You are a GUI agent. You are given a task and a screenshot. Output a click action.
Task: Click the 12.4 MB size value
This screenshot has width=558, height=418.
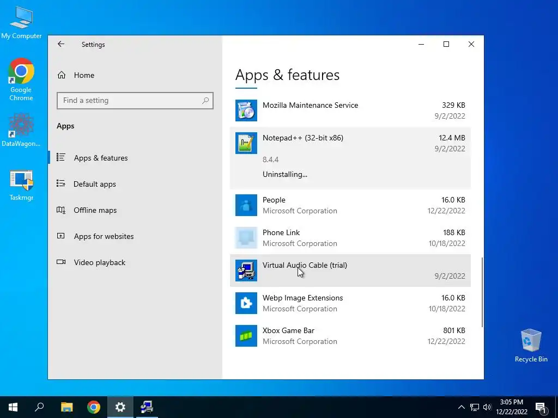click(x=452, y=138)
